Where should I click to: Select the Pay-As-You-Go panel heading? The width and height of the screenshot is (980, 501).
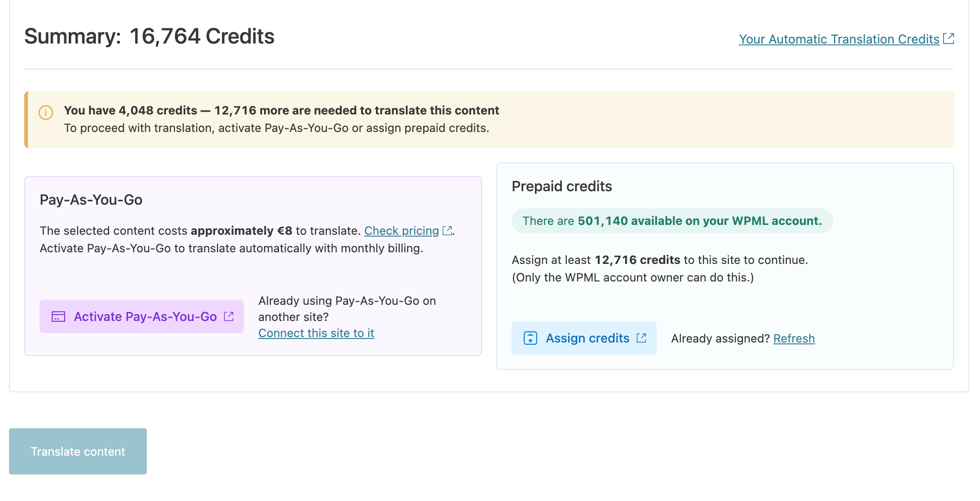point(91,200)
